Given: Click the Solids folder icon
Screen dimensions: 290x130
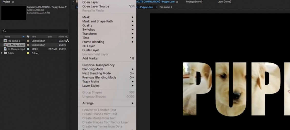Looking at the screenshot, I should (5, 53).
